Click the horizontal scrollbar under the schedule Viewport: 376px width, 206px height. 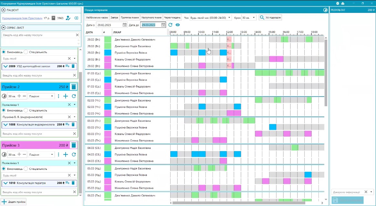pos(238,203)
